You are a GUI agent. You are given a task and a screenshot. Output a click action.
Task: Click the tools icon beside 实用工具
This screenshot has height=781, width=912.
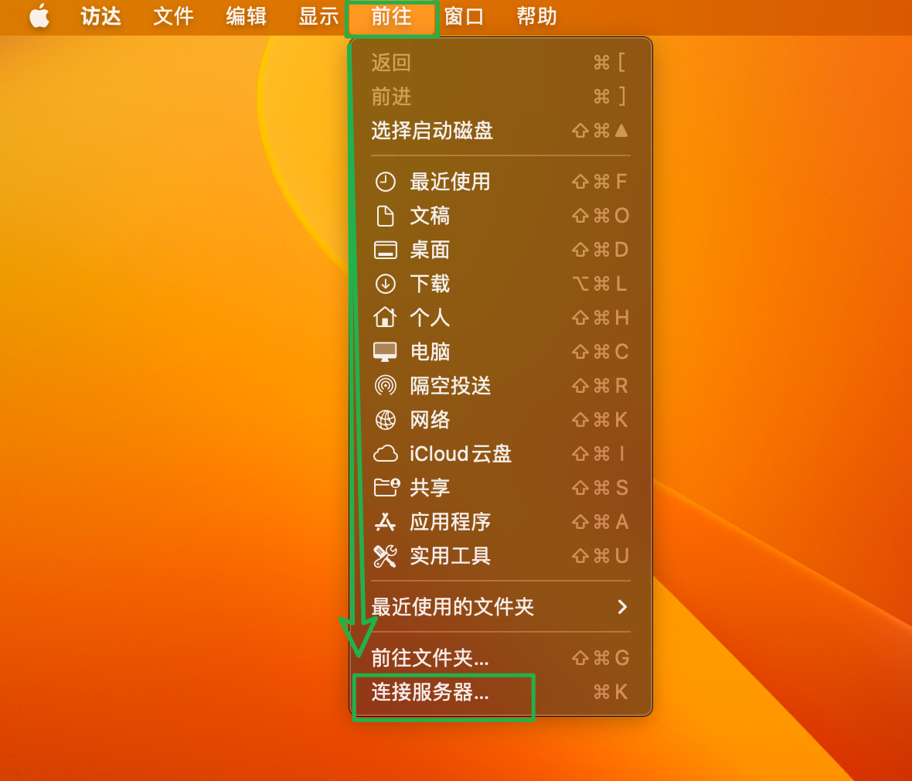click(385, 556)
